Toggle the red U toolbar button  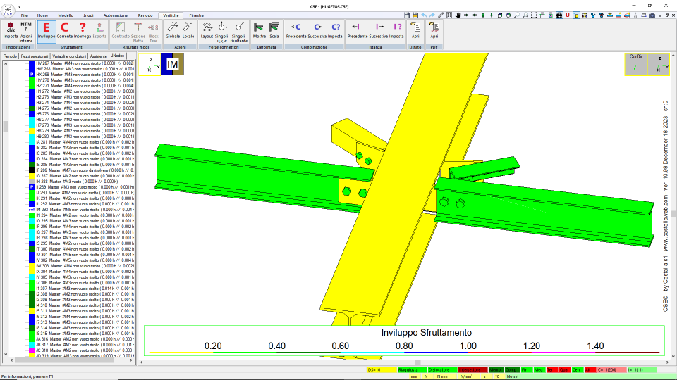[567, 15]
